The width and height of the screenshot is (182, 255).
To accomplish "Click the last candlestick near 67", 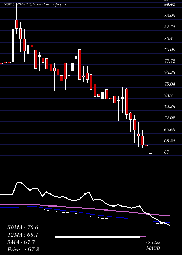I will tap(150, 150).
